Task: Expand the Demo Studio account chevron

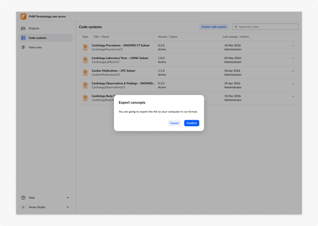Action: point(68,207)
